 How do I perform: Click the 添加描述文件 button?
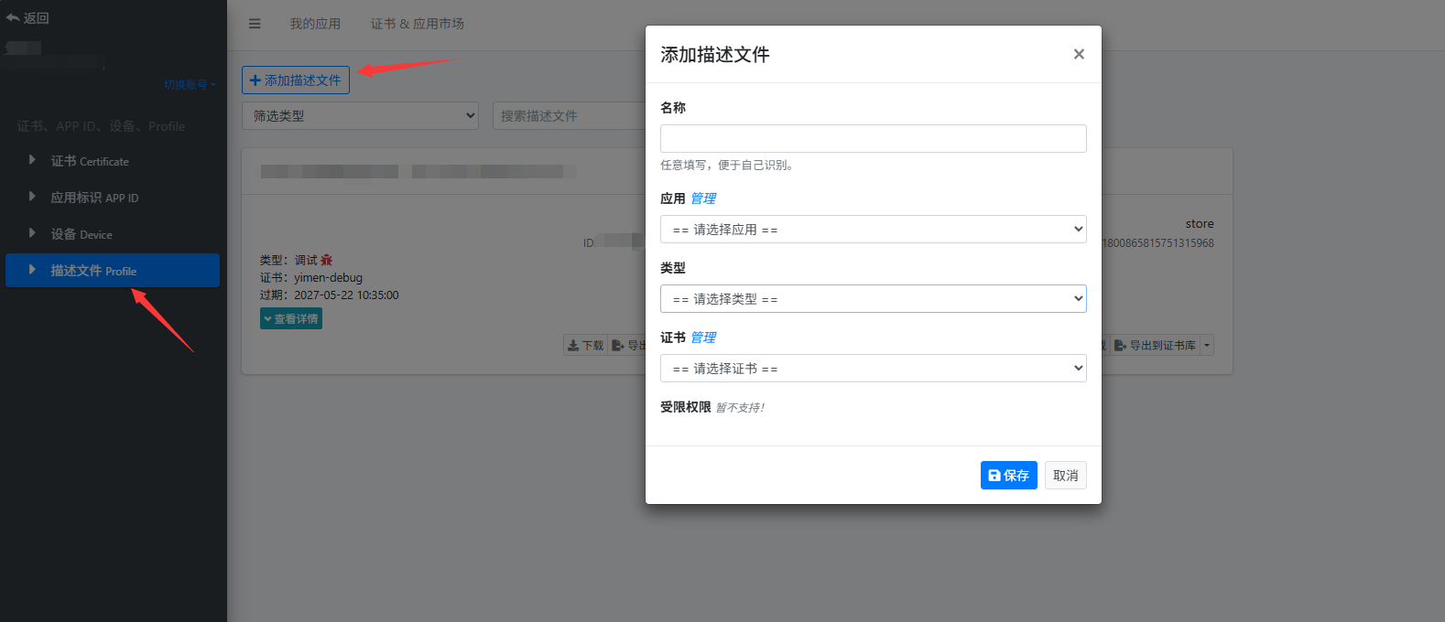pyautogui.click(x=296, y=80)
